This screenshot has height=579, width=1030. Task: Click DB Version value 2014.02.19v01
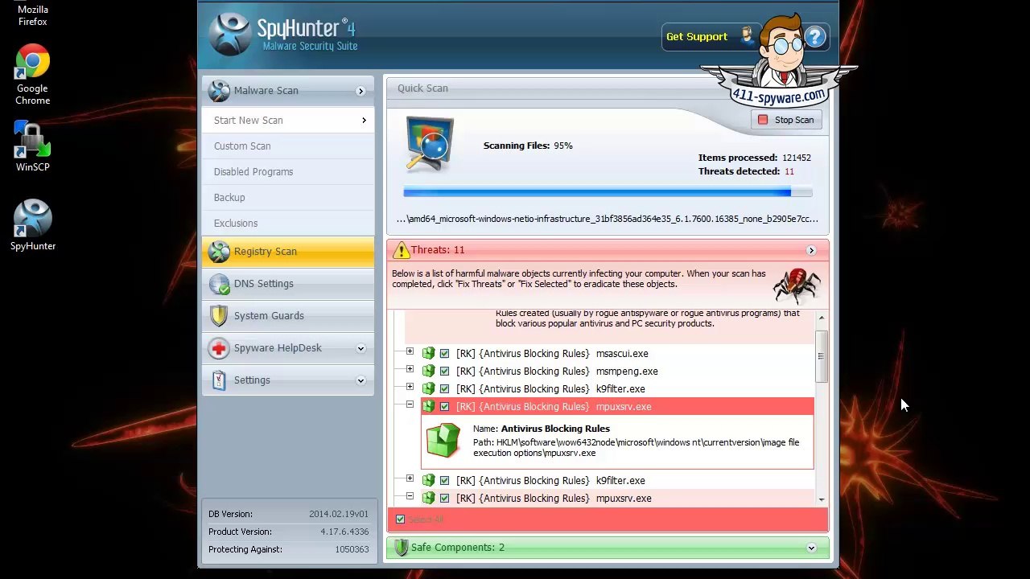pos(339,515)
